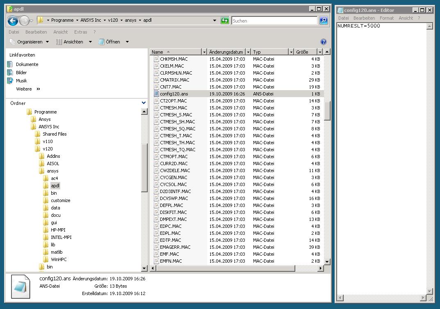Select the CHKMSH.MAC file icon
This screenshot has width=440, height=309.
click(156, 59)
